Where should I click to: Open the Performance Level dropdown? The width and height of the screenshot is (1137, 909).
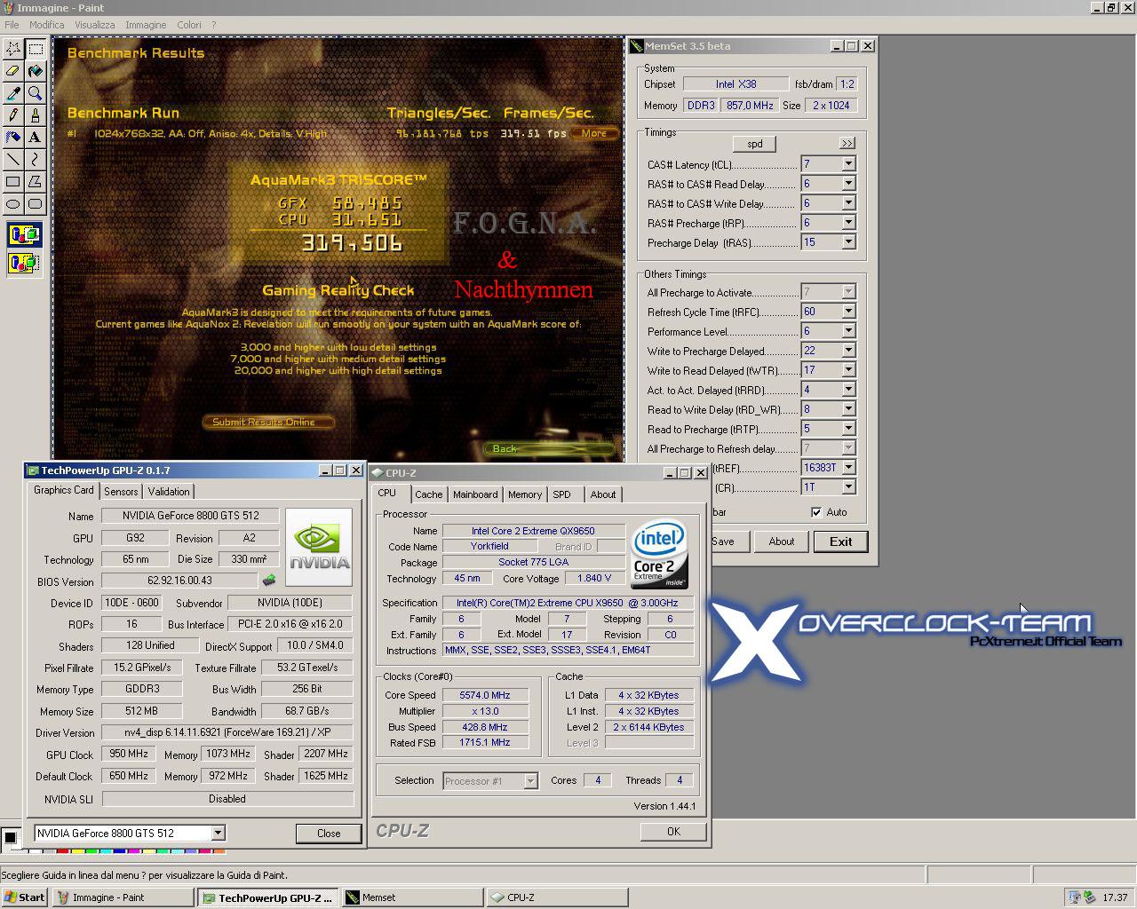point(848,331)
